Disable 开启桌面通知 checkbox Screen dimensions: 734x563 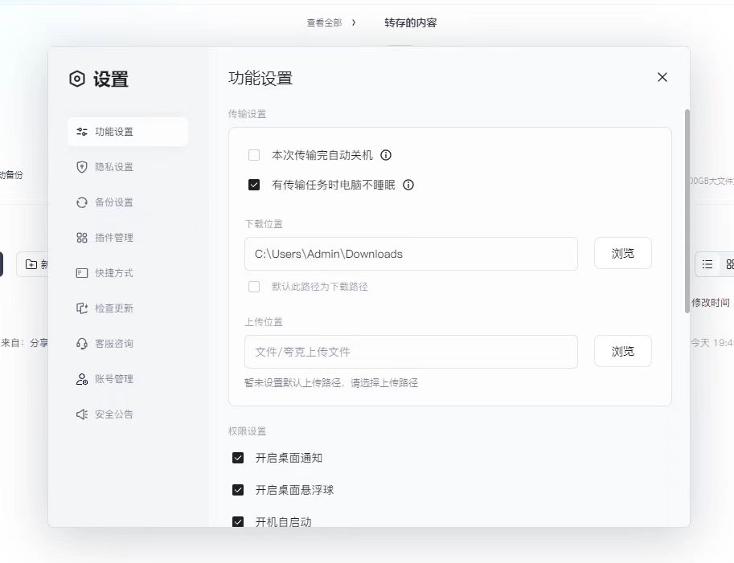point(238,458)
